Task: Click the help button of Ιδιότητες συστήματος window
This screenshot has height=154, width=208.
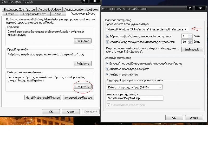Action: pyautogui.click(x=84, y=1)
